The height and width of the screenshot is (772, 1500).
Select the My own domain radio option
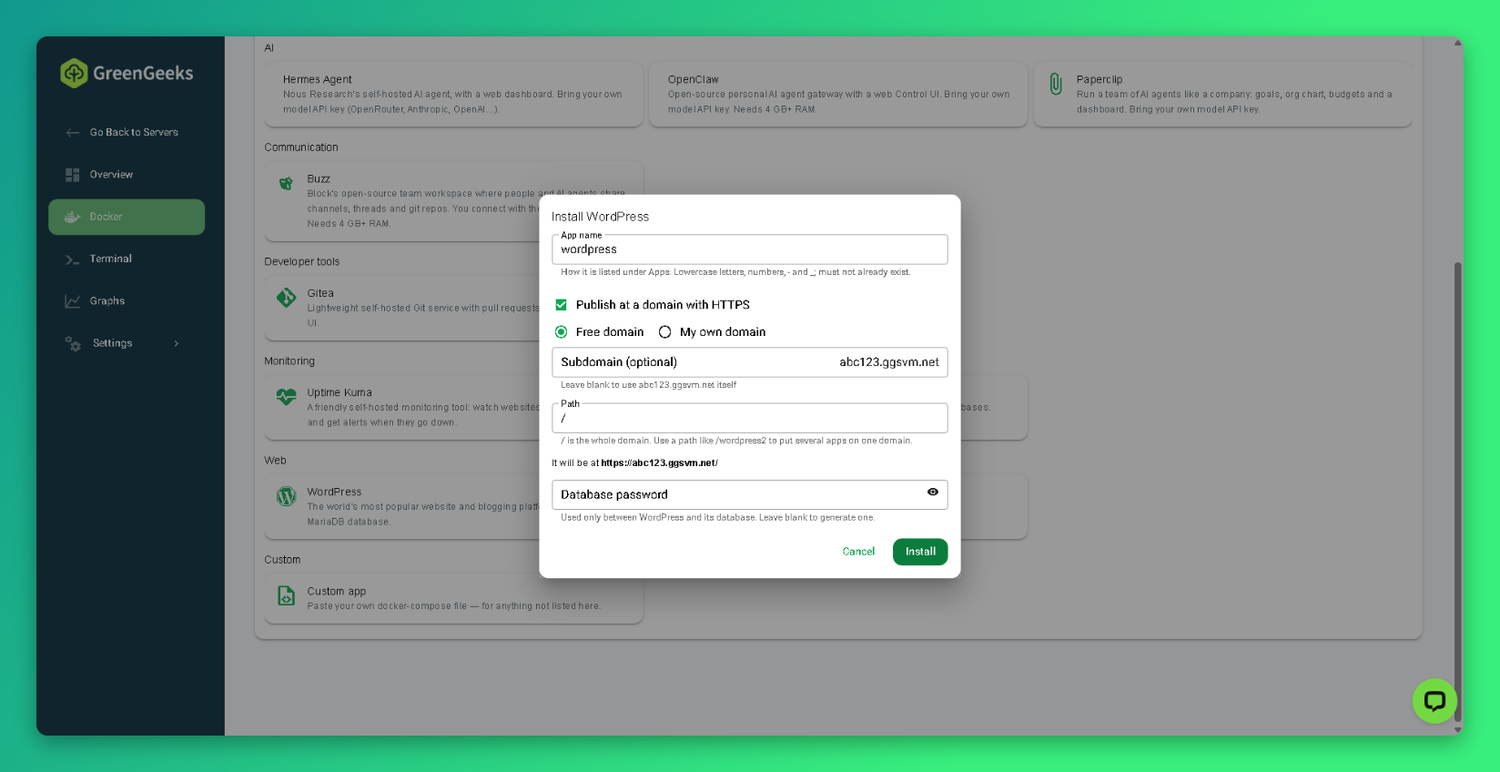[x=664, y=332]
